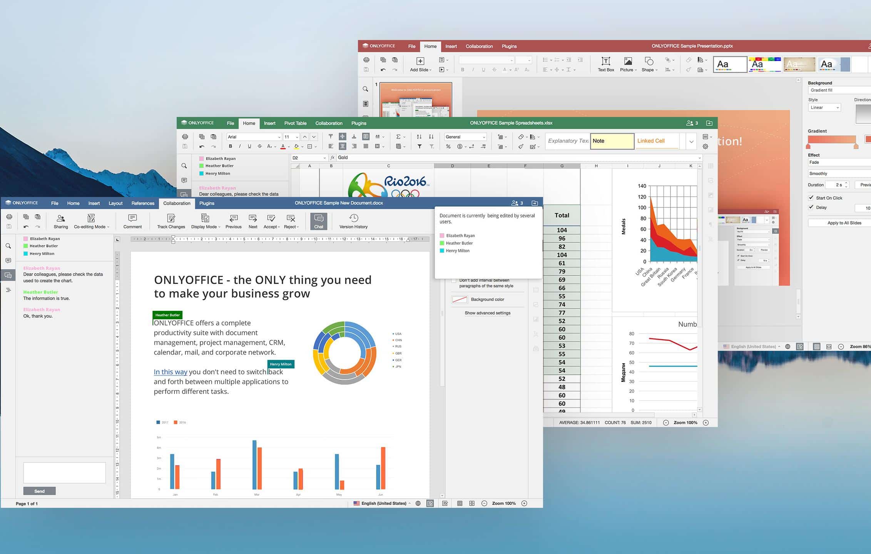Viewport: 871px width, 554px height.
Task: Click the chat message input box
Action: (x=65, y=472)
